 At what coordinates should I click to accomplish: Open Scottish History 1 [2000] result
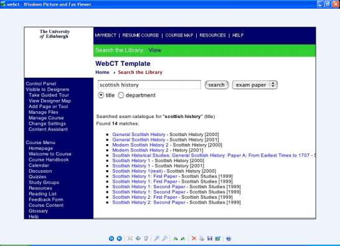tap(131, 160)
